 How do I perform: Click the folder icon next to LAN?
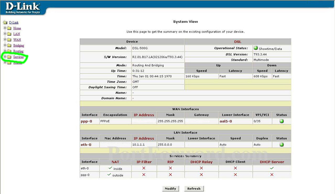(x=9, y=34)
